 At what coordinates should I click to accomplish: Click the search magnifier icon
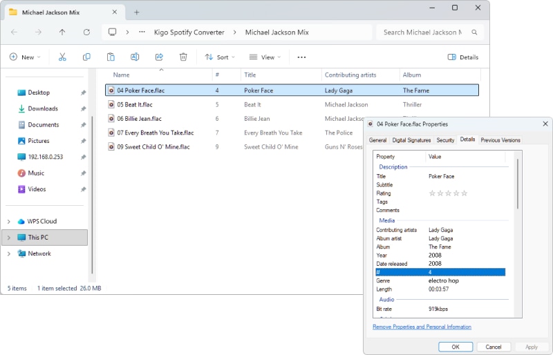(x=474, y=32)
